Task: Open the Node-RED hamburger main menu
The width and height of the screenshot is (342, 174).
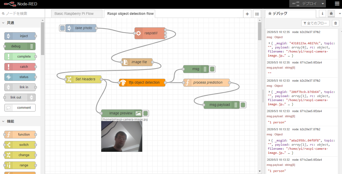Action: pyautogui.click(x=337, y=4)
